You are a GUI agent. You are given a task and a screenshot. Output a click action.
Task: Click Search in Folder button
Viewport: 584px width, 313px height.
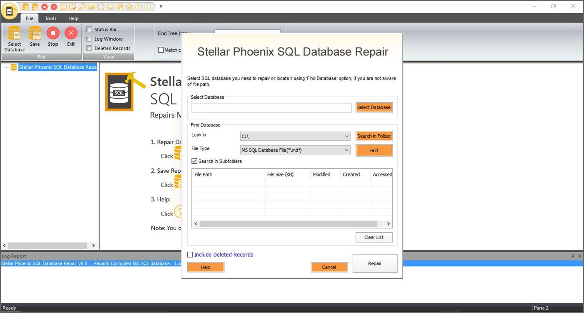pyautogui.click(x=374, y=136)
